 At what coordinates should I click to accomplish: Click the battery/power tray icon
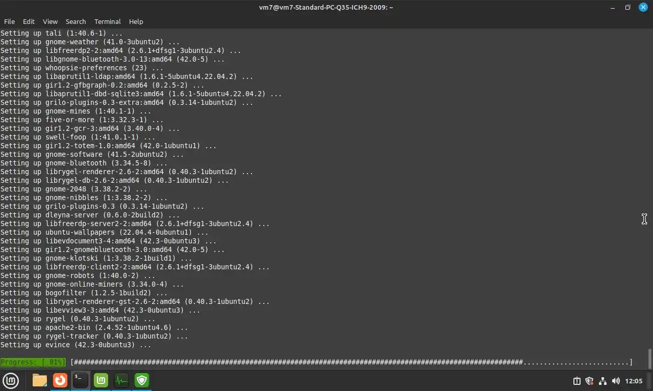pyautogui.click(x=576, y=381)
